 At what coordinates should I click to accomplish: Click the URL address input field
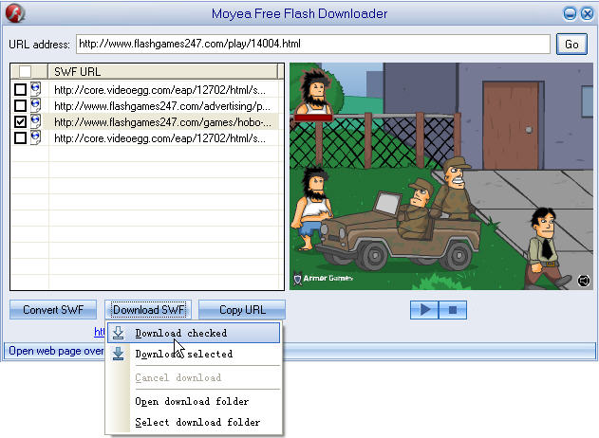[x=313, y=44]
